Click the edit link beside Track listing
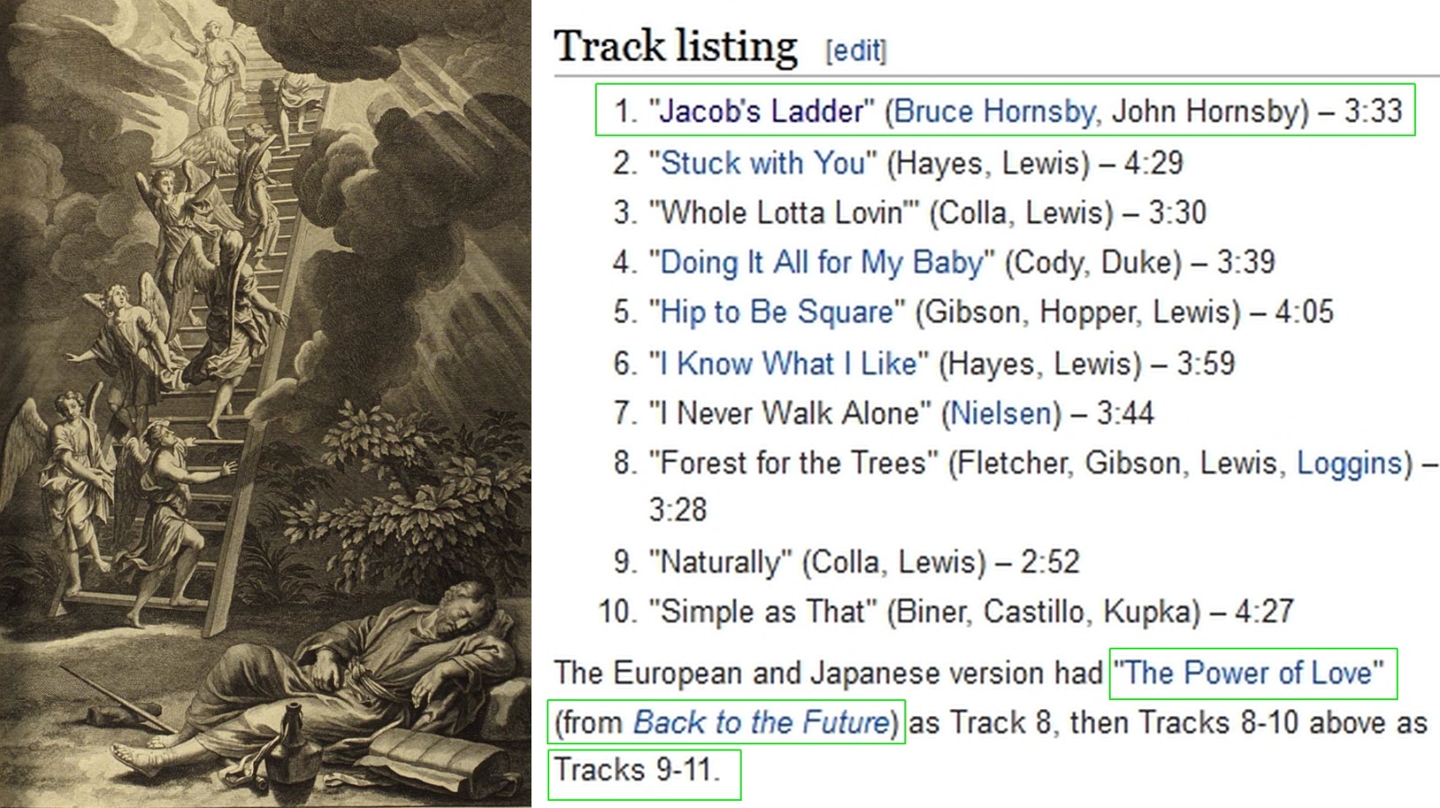The image size is (1440, 808). tap(856, 50)
